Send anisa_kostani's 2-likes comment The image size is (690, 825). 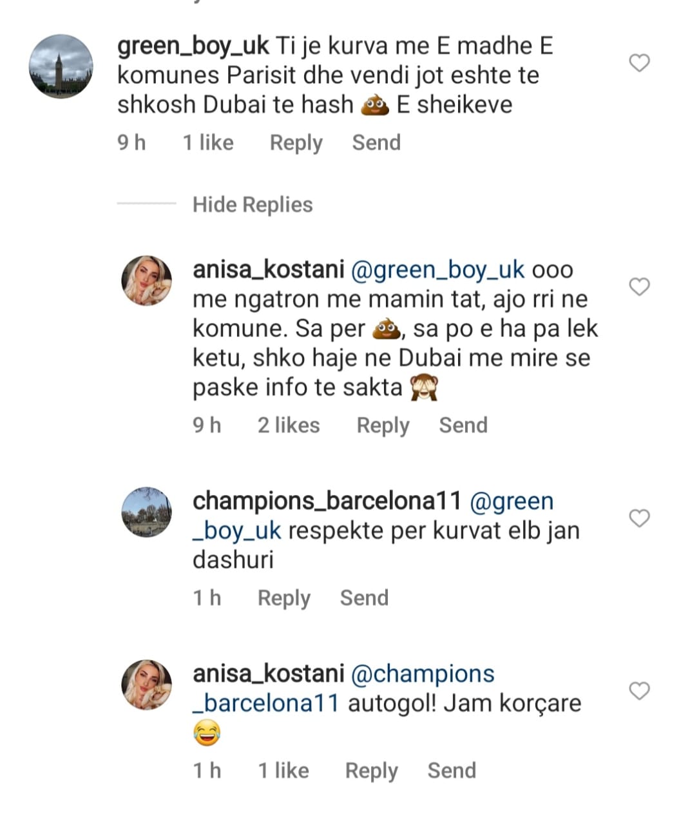463,425
